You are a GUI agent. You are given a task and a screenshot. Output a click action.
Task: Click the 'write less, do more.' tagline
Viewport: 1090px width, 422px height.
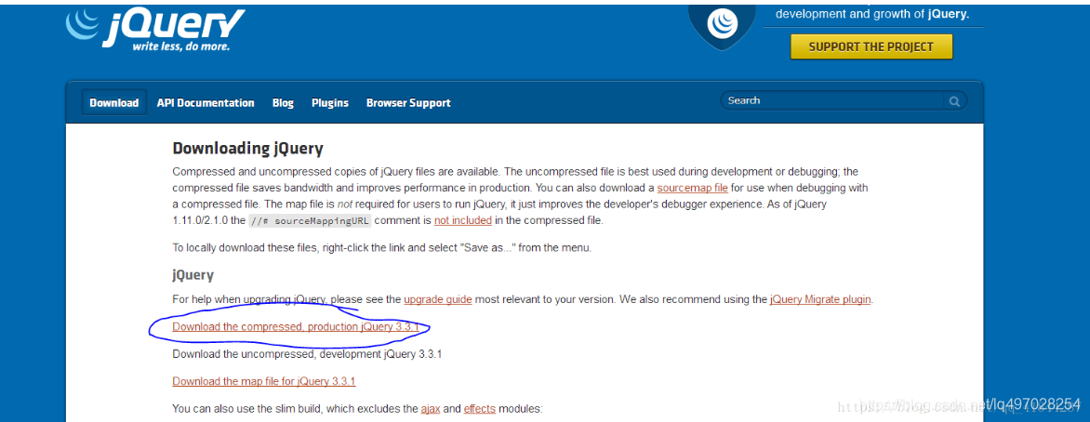point(180,46)
